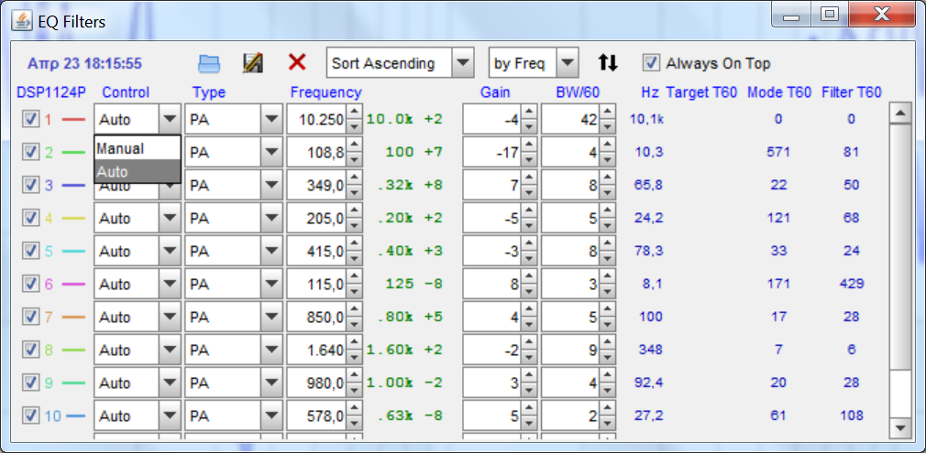
Task: Click the scrollbar up arrow button
Action: point(900,113)
